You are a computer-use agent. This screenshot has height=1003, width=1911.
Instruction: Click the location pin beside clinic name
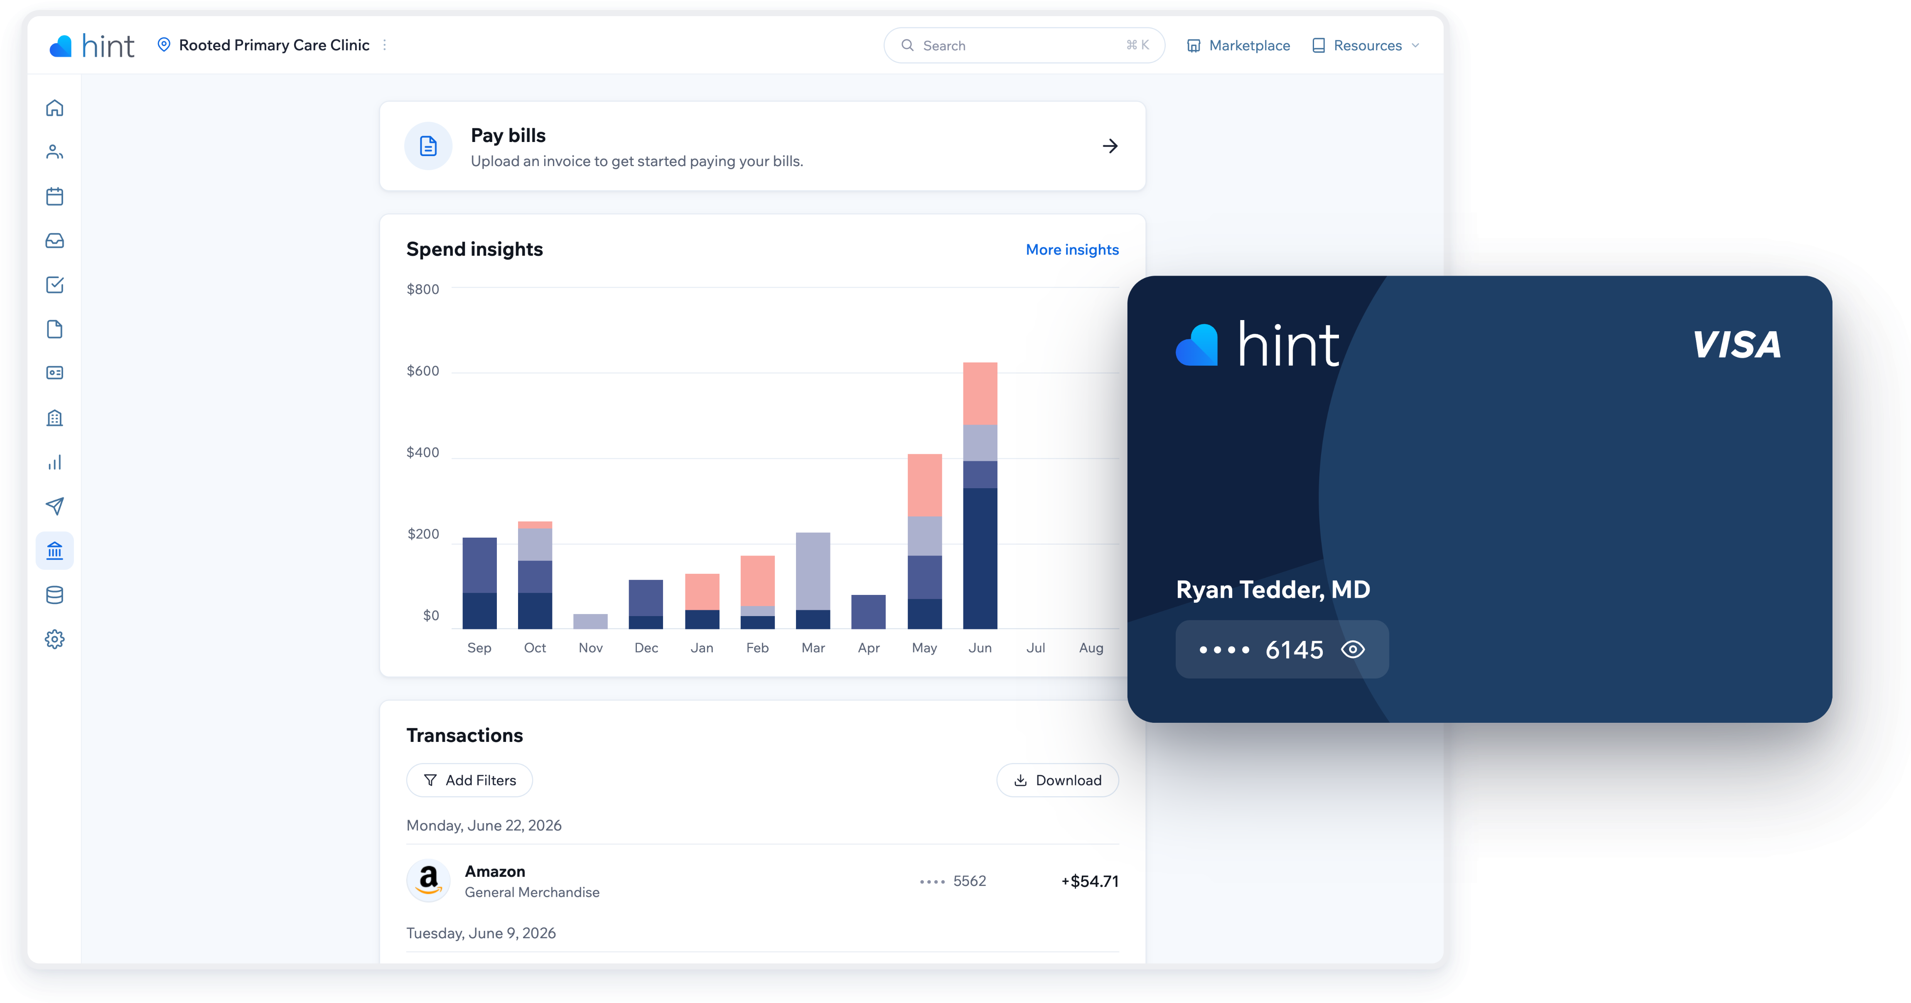coord(164,44)
